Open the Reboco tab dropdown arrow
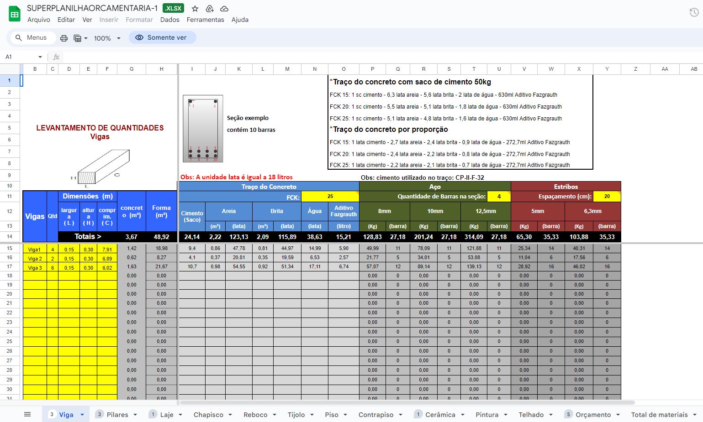The height and width of the screenshot is (422, 703). tap(275, 415)
